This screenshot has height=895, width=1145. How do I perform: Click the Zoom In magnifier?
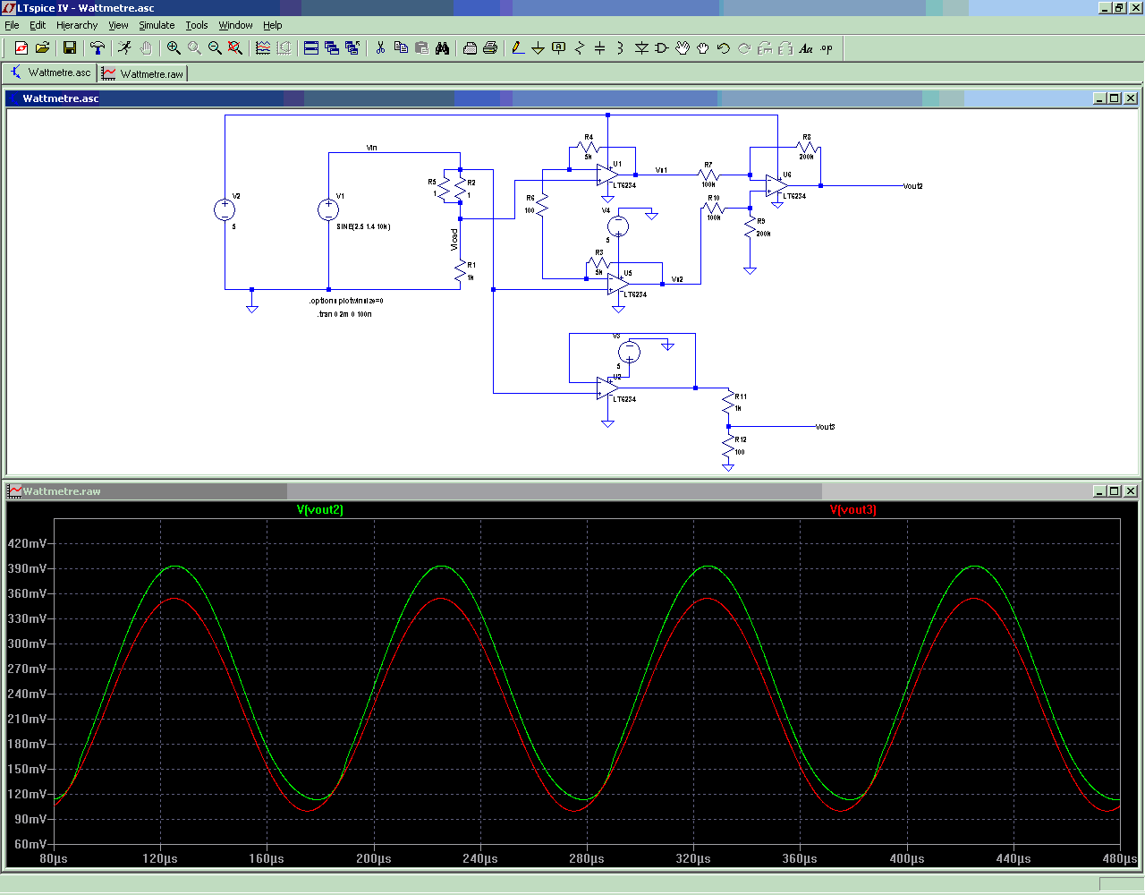[x=174, y=48]
